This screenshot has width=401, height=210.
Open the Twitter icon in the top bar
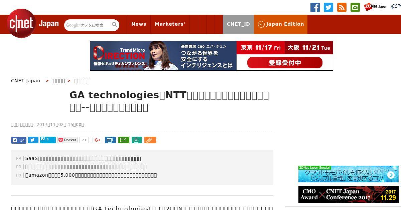pos(328,7)
